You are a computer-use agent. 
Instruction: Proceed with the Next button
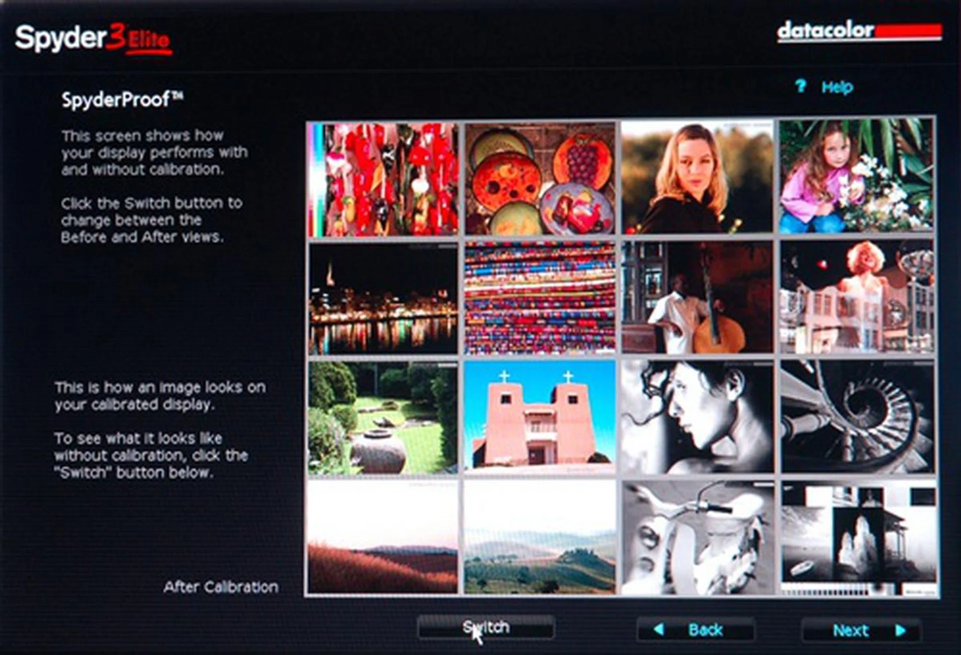coord(850,630)
